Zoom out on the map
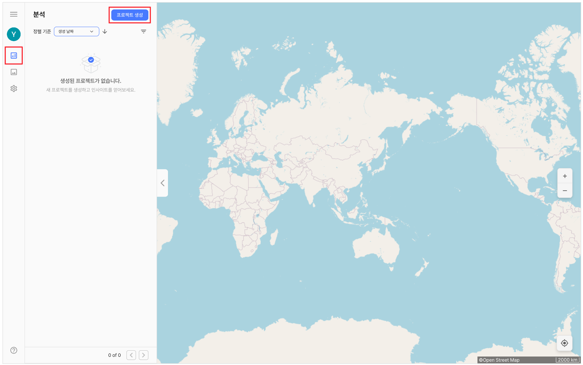Image resolution: width=583 pixels, height=365 pixels. pos(565,191)
